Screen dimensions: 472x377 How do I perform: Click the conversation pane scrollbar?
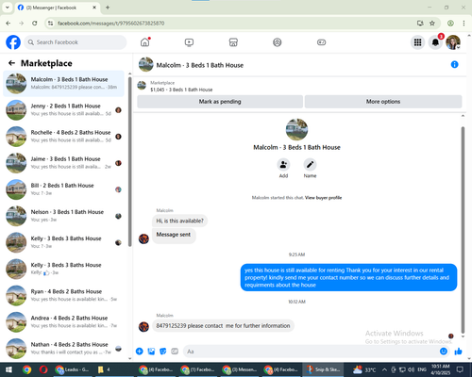click(463, 230)
